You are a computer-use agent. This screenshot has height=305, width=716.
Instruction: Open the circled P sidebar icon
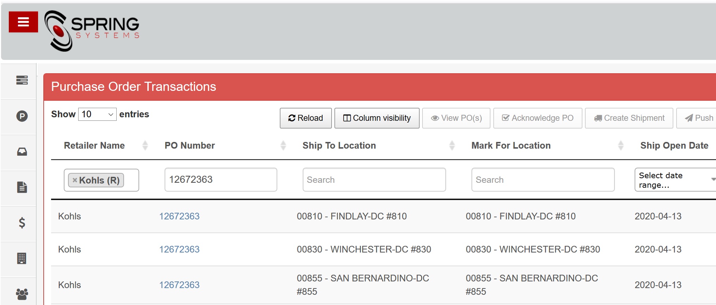[x=22, y=116]
